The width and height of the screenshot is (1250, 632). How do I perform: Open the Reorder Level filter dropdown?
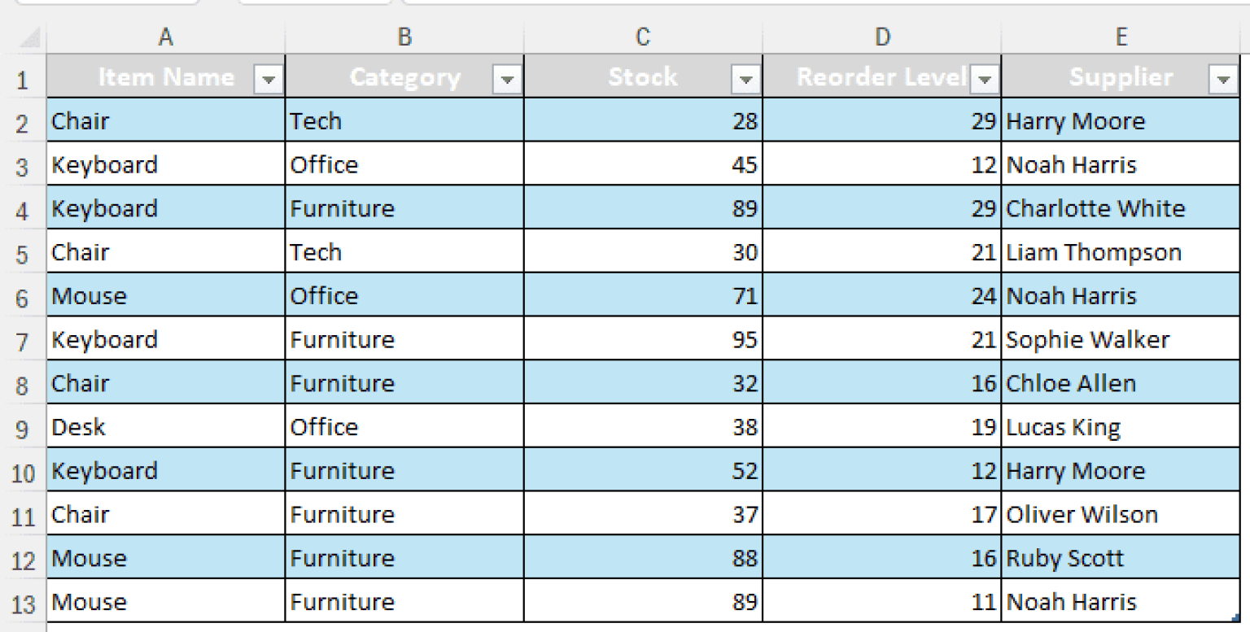pyautogui.click(x=984, y=77)
